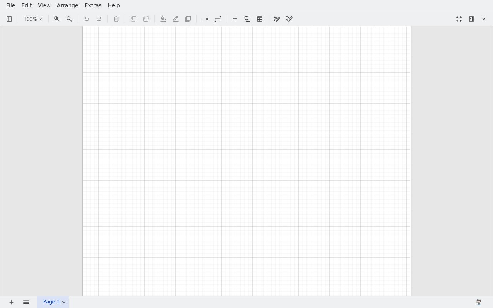This screenshot has height=308, width=493.
Task: Open the waypoints connector style tool
Action: [x=218, y=19]
